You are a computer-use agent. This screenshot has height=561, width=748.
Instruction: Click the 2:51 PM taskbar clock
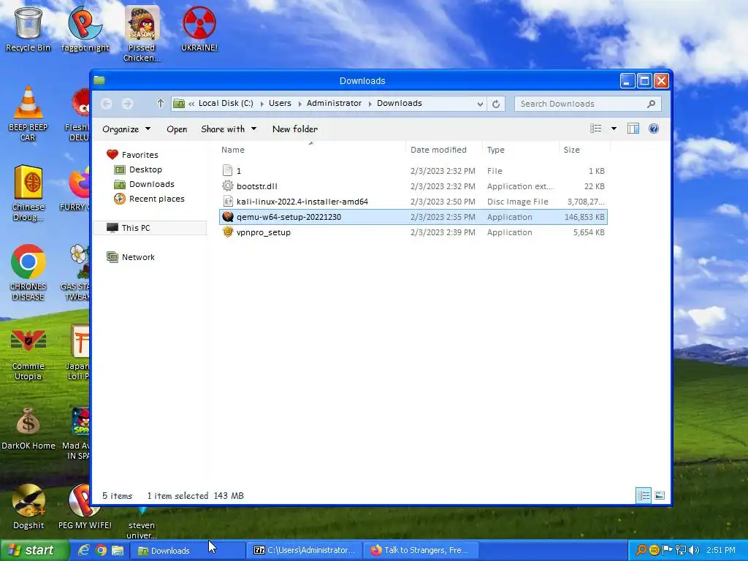coord(721,550)
